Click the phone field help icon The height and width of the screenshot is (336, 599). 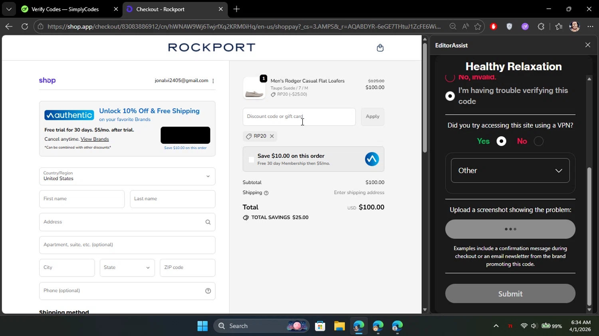point(208,291)
